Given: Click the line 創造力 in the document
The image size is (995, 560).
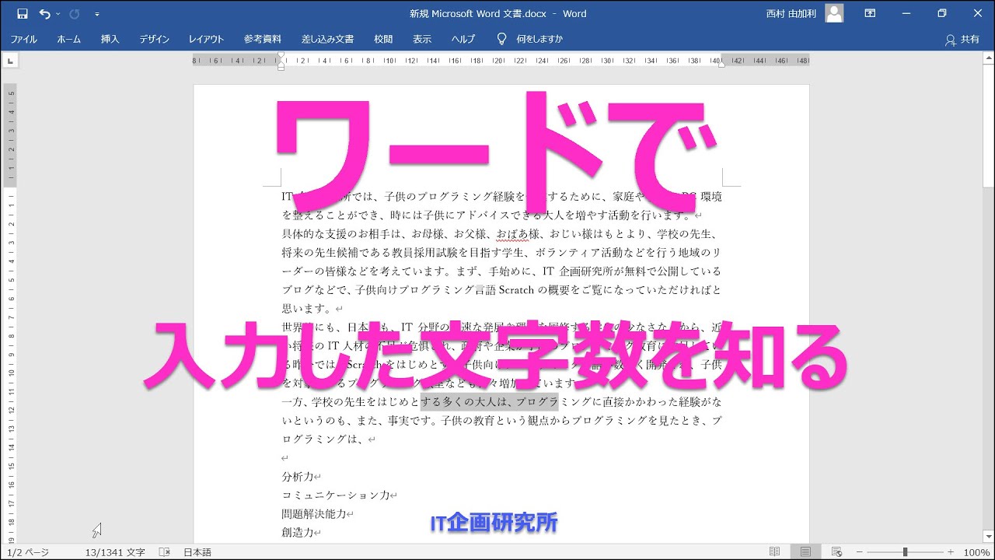Looking at the screenshot, I should [x=298, y=533].
